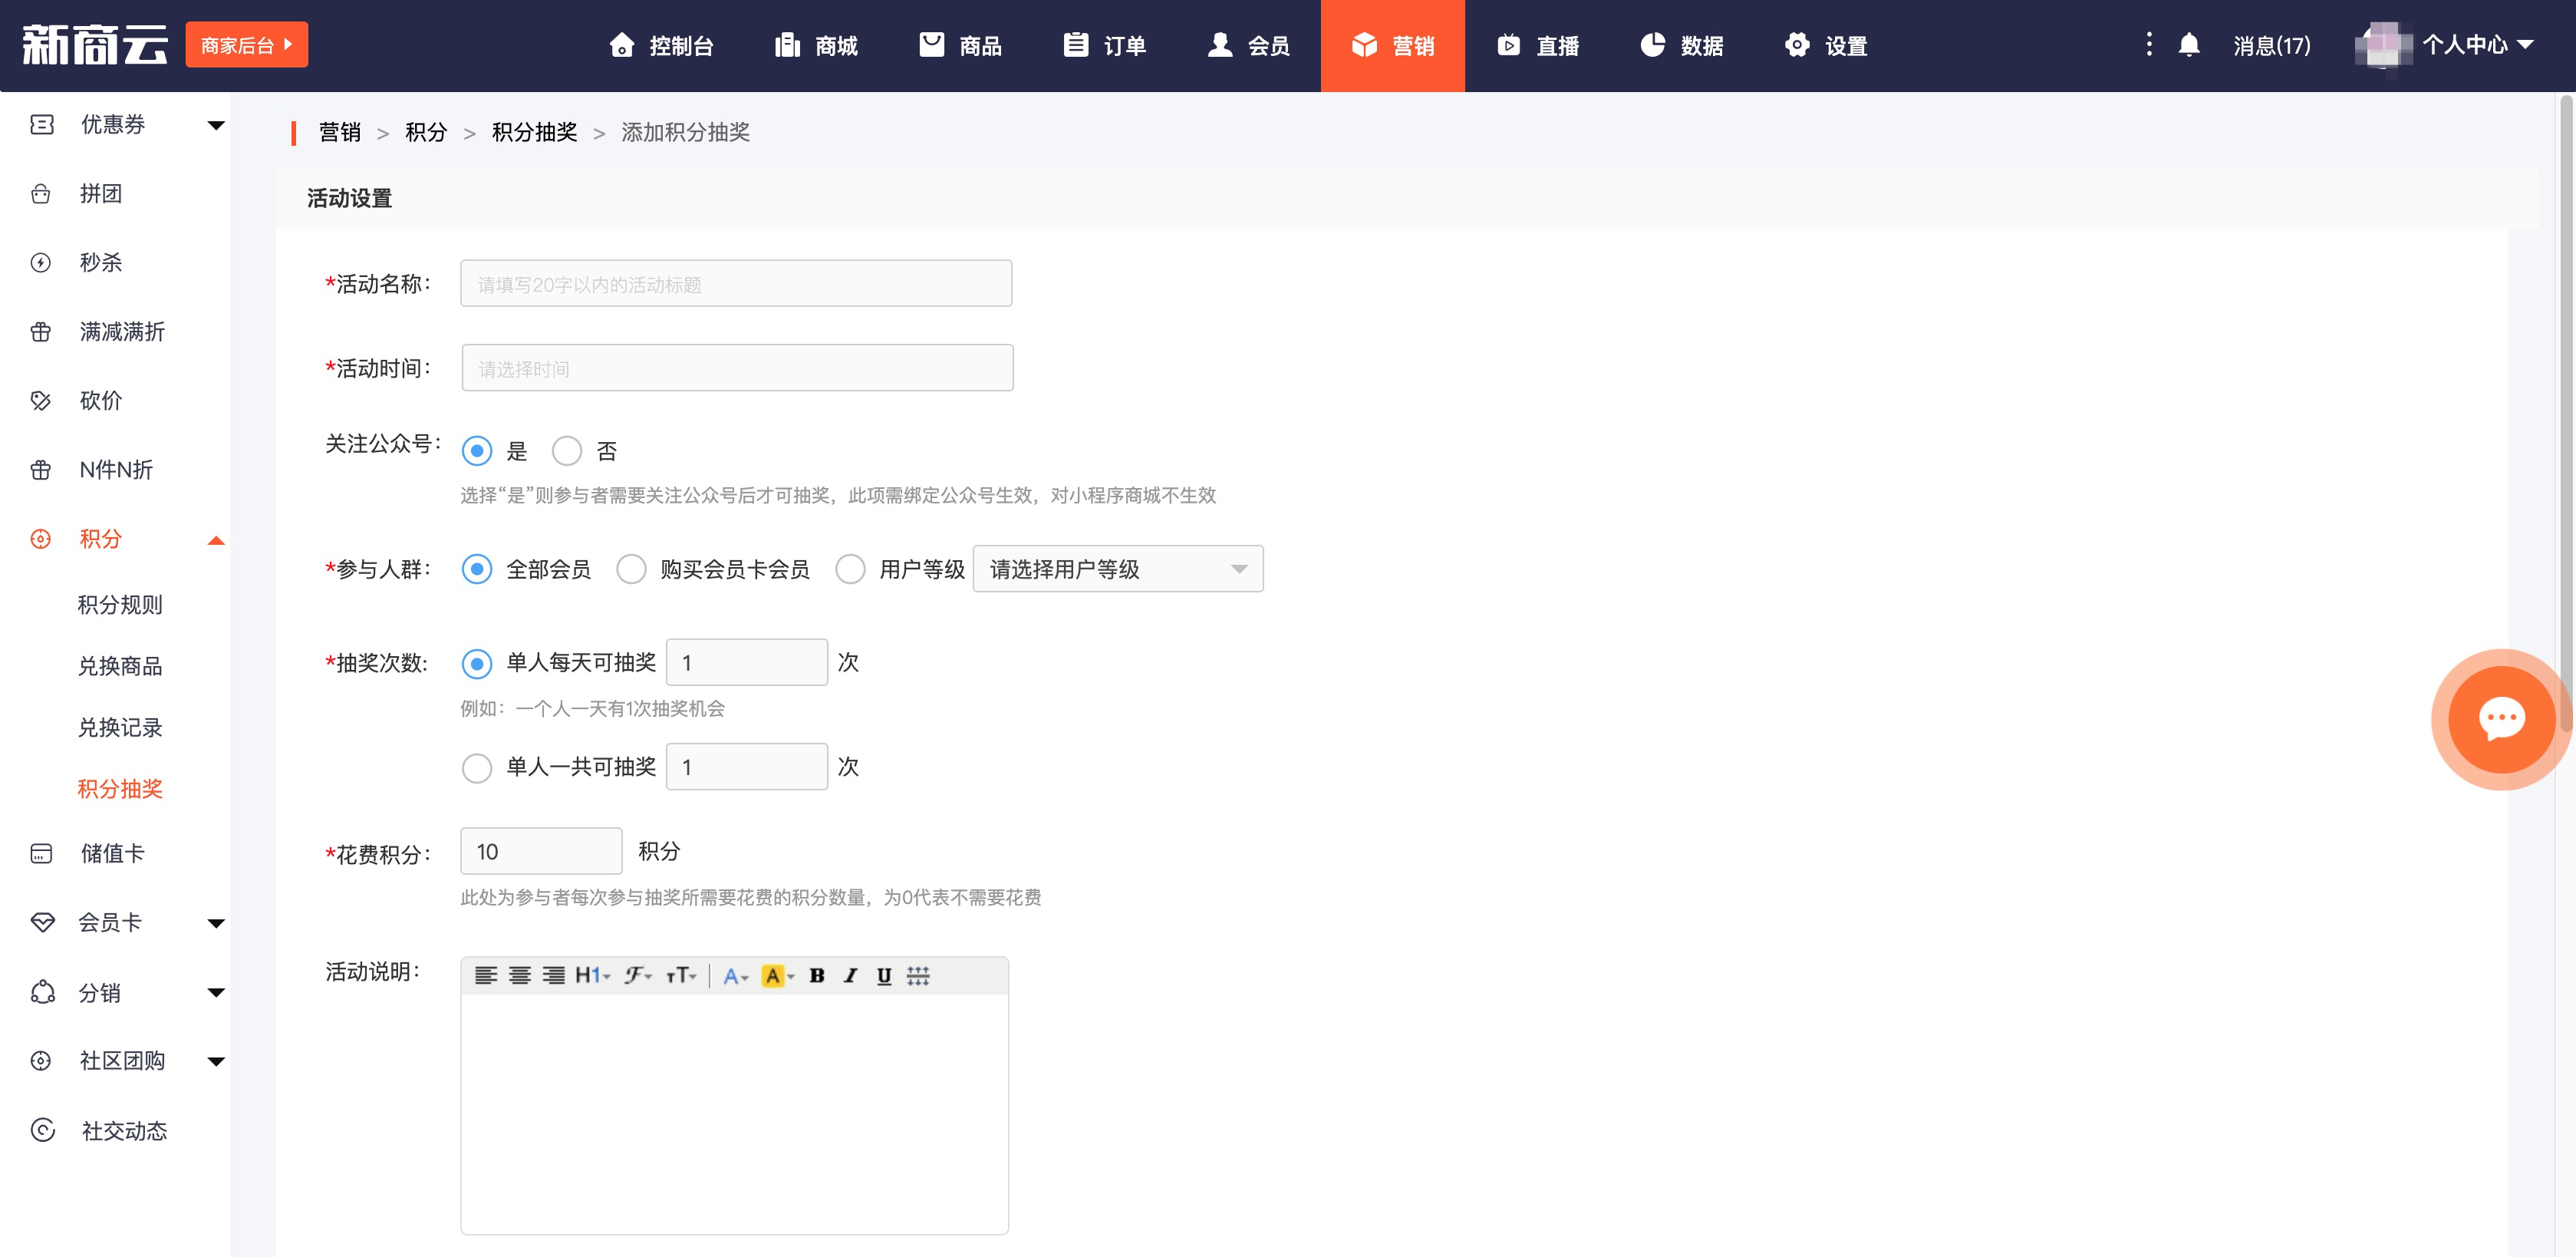Image resolution: width=2576 pixels, height=1257 pixels.
Task: Click the 秒杀 lightning icon
Action: (x=41, y=262)
